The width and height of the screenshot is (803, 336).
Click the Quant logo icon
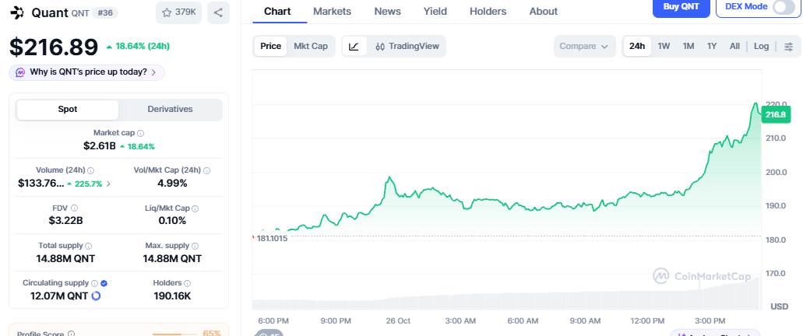click(x=17, y=12)
